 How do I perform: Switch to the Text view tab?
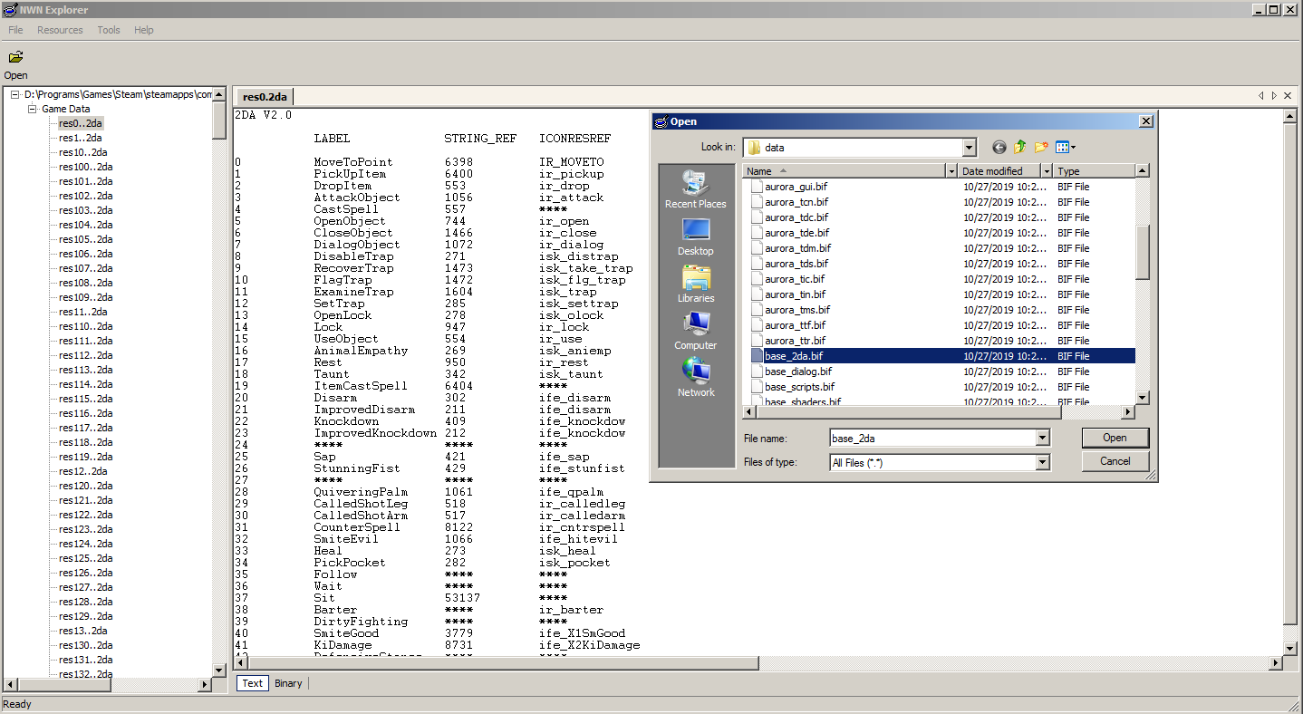(253, 683)
